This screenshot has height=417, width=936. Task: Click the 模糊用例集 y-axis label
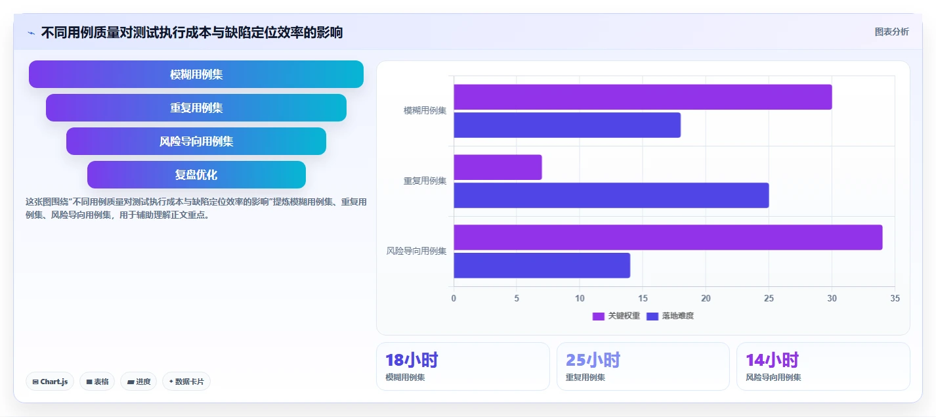tap(425, 111)
